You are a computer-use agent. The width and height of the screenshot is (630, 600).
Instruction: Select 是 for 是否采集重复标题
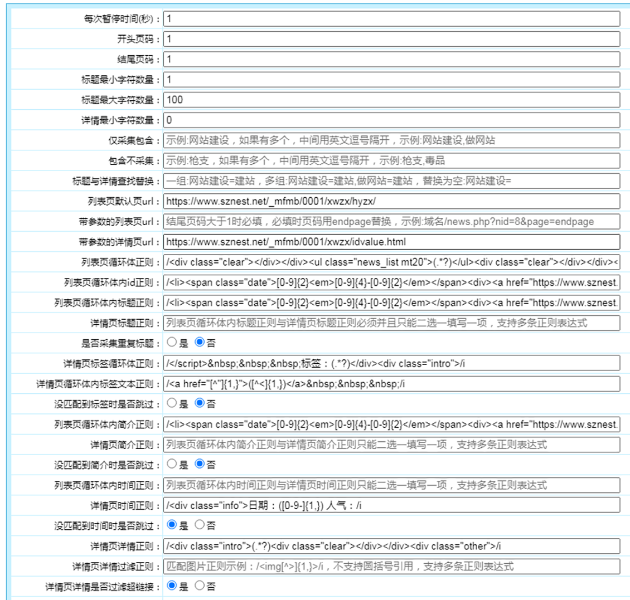tap(172, 342)
